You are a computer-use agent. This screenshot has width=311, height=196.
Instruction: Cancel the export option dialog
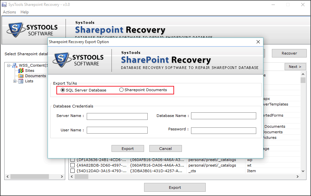point(165,149)
